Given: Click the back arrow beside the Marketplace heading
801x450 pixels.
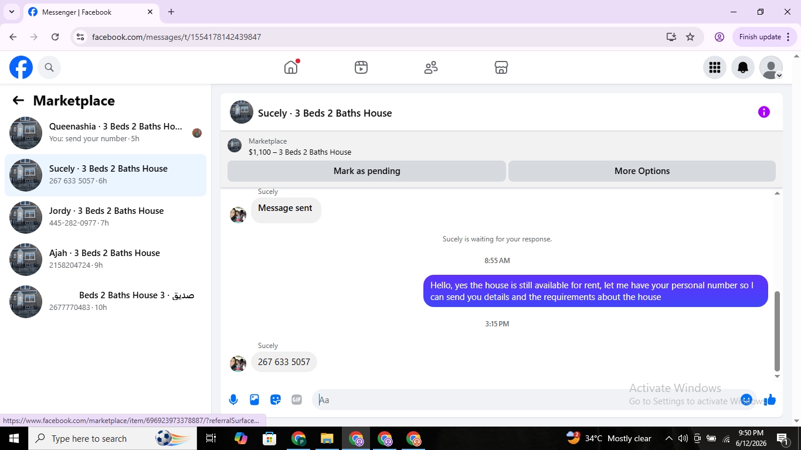Looking at the screenshot, I should tap(18, 100).
